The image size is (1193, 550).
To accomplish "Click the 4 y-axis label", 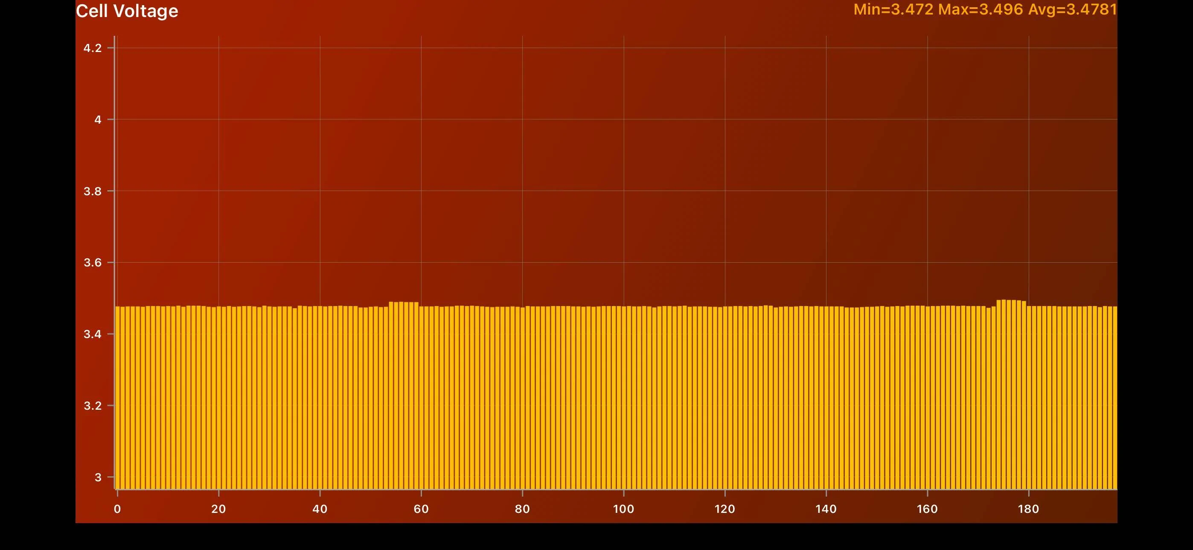I will coord(98,120).
